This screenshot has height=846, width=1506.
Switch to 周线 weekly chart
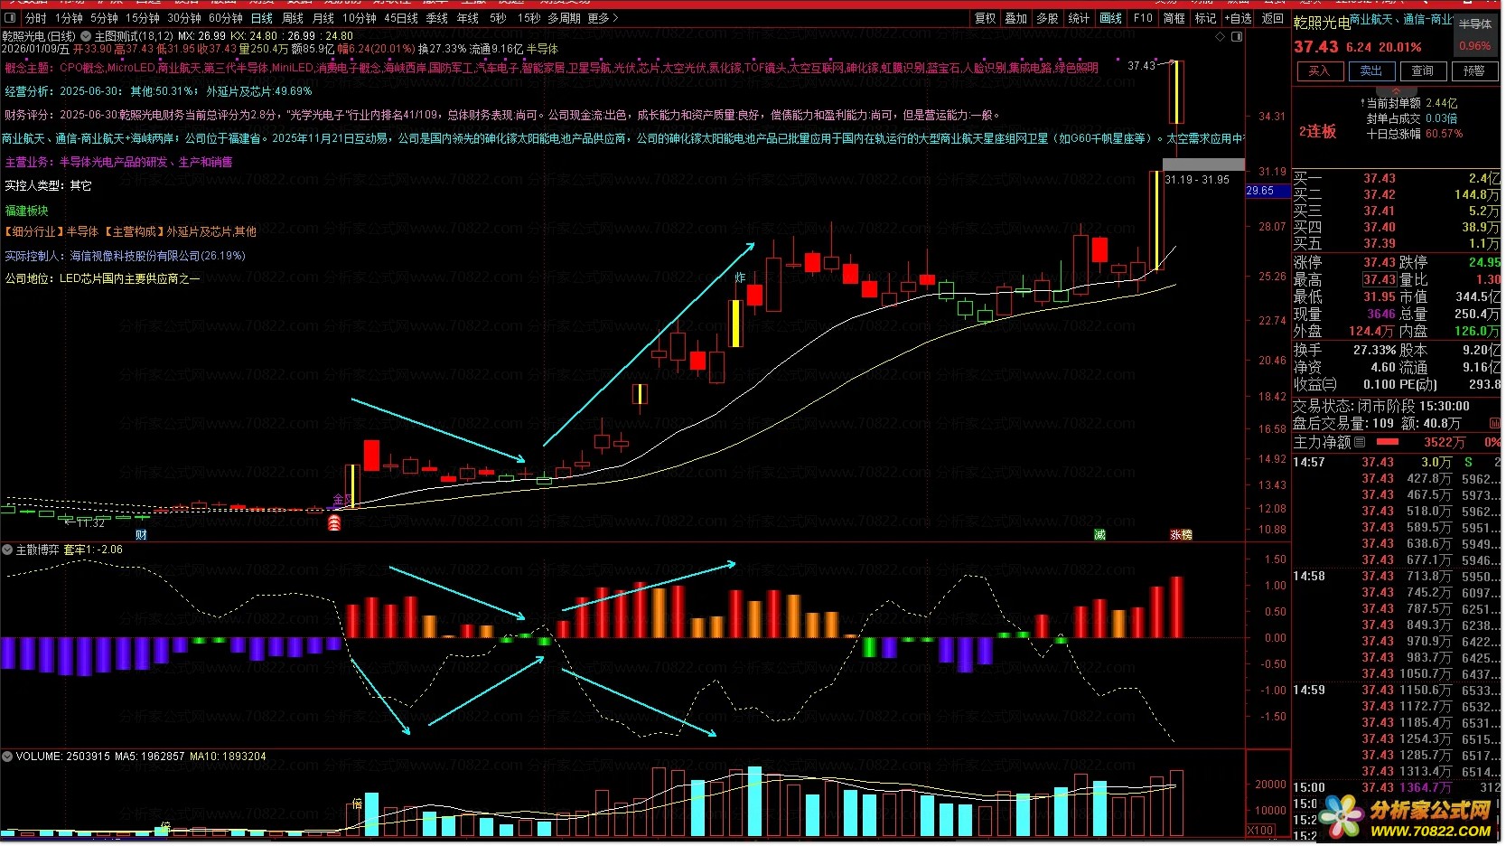click(x=293, y=18)
